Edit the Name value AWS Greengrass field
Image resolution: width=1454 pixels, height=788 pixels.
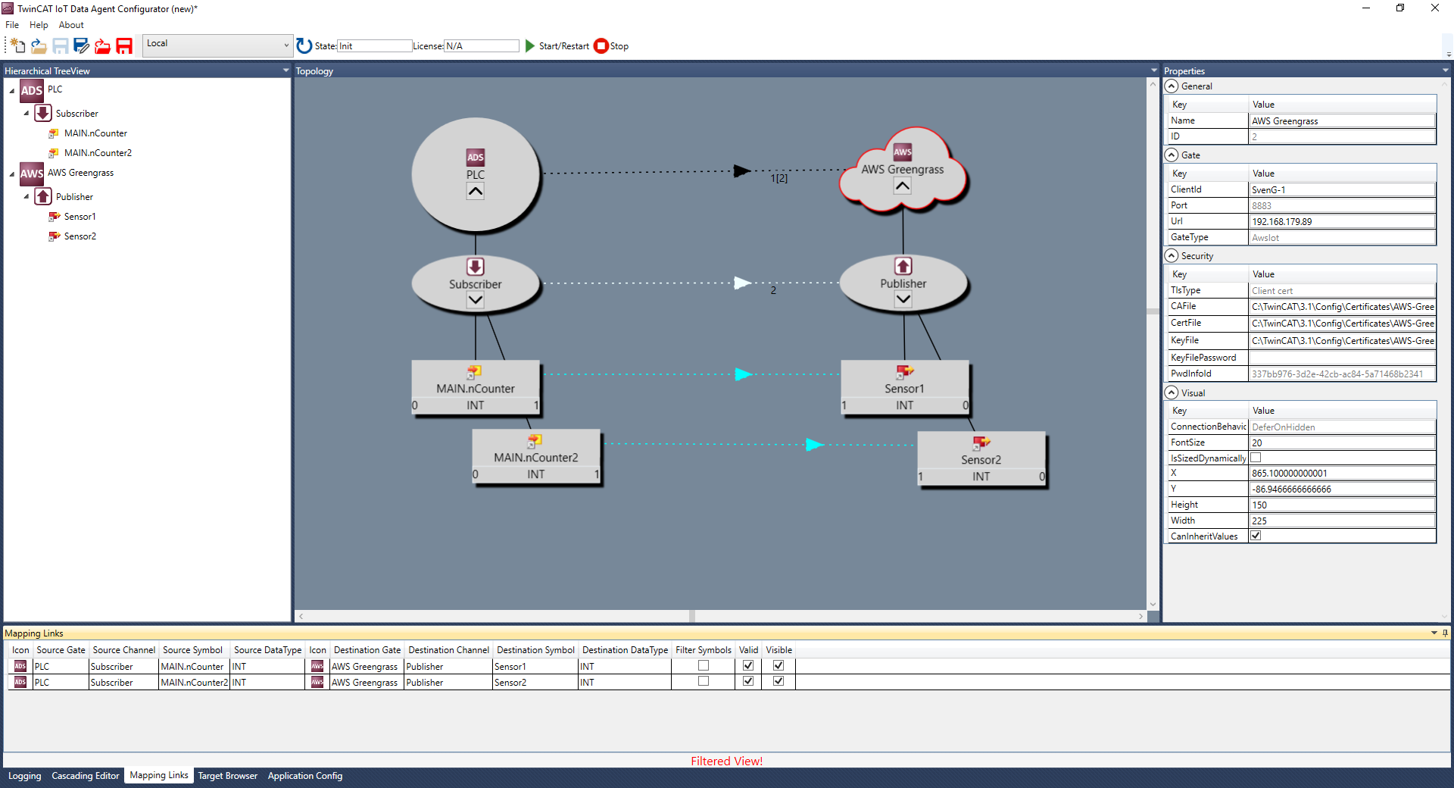coord(1342,120)
